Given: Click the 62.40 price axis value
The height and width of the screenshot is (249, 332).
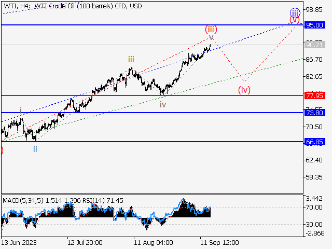Looking at the screenshot, I should click(314, 160).
